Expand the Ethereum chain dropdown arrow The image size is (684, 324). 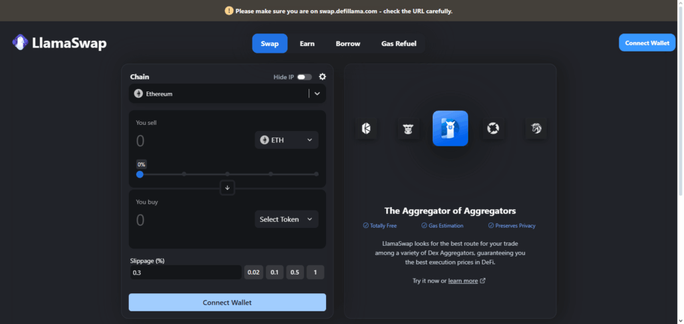pyautogui.click(x=317, y=94)
